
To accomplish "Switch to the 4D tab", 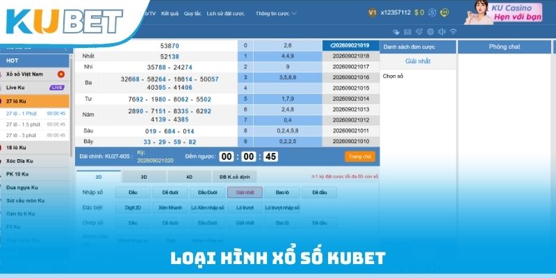I will pyautogui.click(x=189, y=177).
